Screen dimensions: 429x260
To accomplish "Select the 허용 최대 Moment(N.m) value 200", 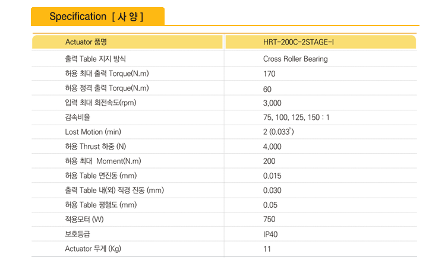I will [x=269, y=161].
